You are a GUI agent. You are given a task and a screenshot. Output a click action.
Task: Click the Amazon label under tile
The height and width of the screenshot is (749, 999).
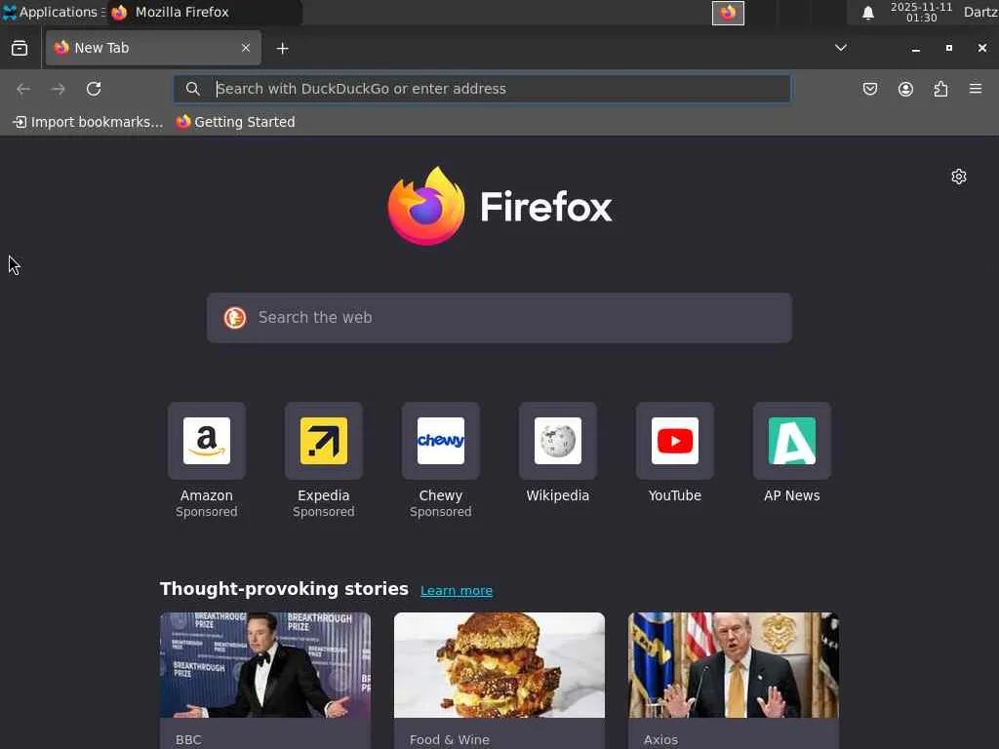207,495
